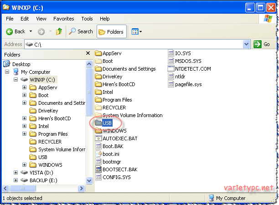Open the Search pane
279x205 pixels.
point(81,31)
